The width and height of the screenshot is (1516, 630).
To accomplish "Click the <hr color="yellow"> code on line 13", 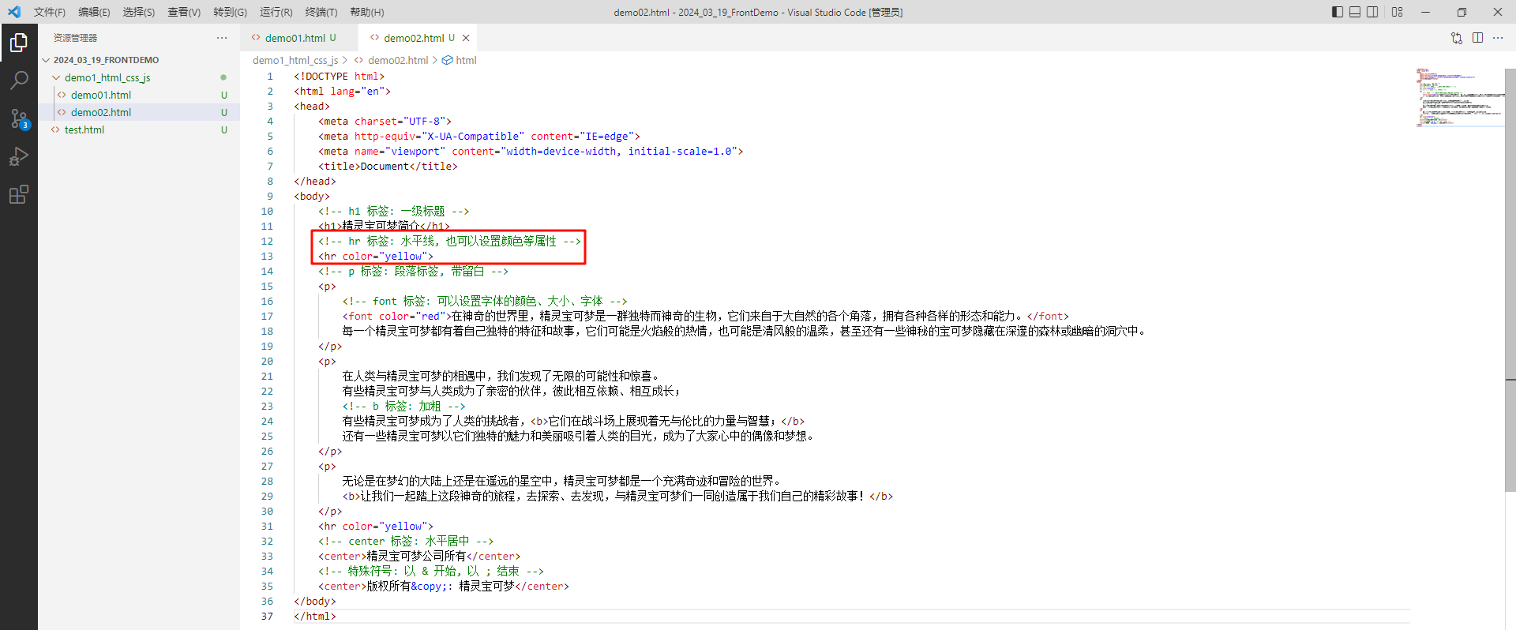I will pos(376,257).
